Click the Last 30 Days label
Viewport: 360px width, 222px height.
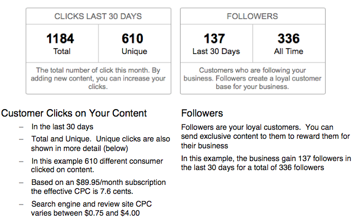[x=216, y=51]
